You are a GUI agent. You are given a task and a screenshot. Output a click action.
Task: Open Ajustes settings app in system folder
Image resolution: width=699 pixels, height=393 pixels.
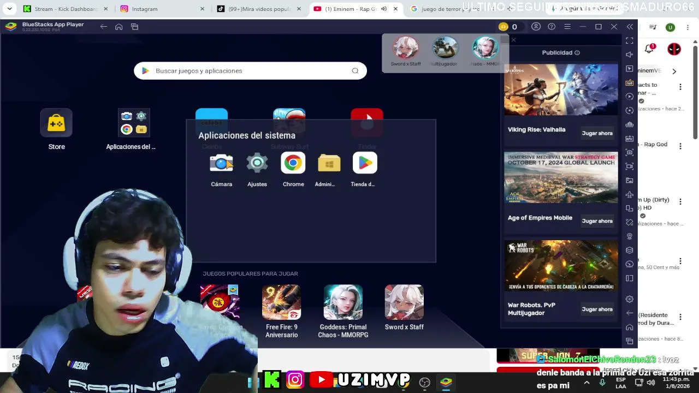[257, 163]
